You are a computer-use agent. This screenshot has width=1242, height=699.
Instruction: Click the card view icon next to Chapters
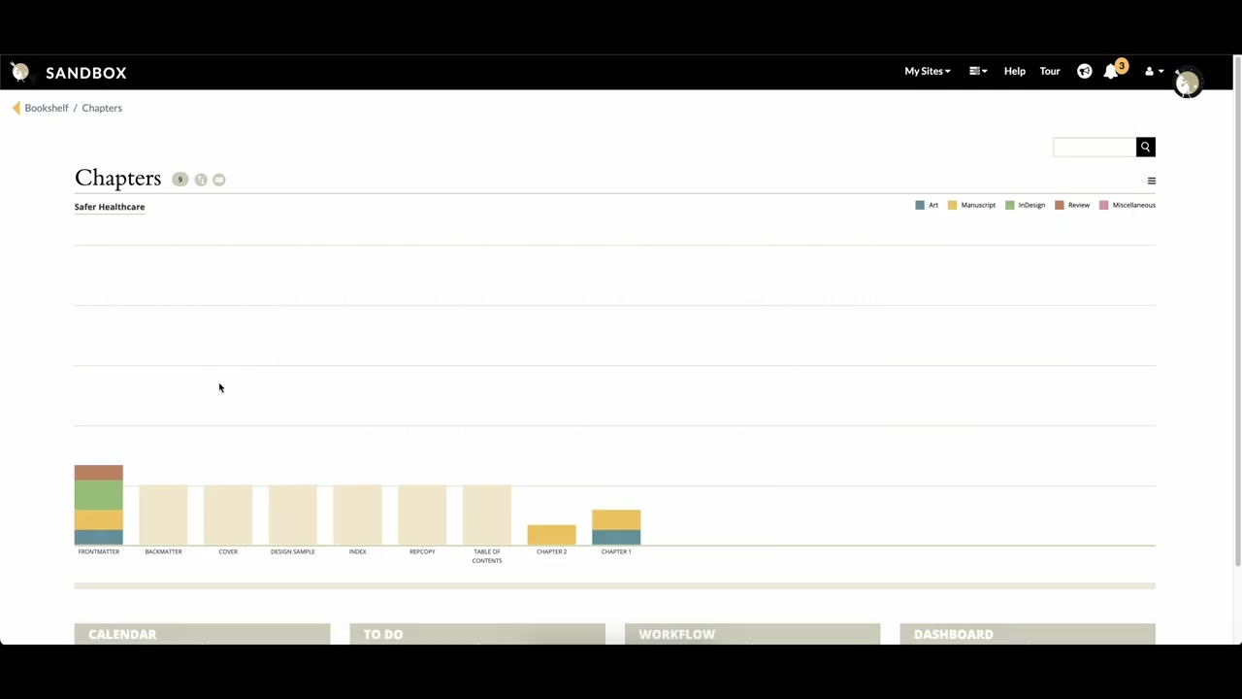219,180
